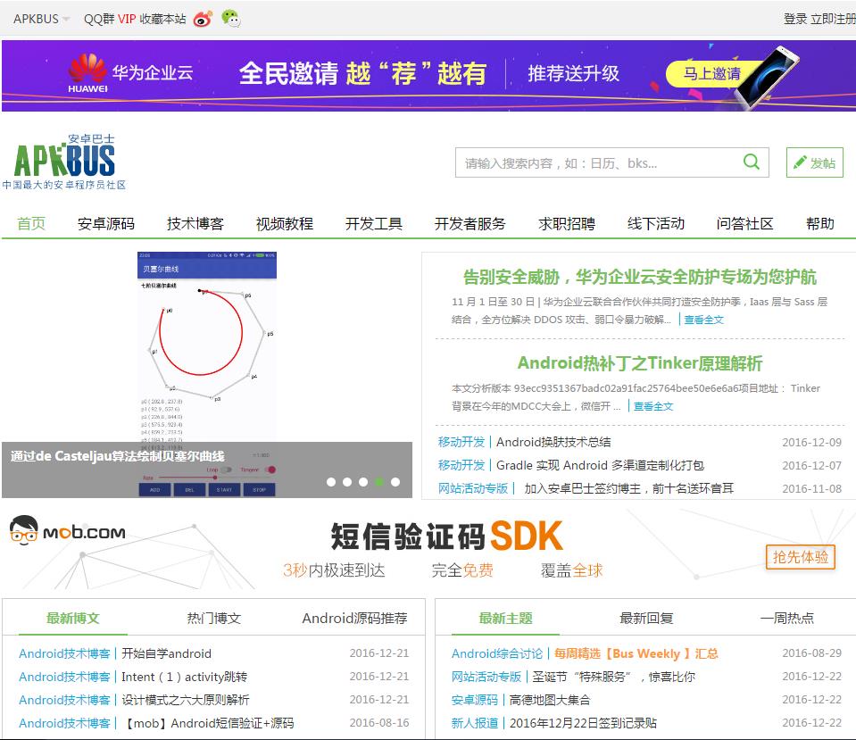Switch to 一周热点 tab

pos(786,619)
